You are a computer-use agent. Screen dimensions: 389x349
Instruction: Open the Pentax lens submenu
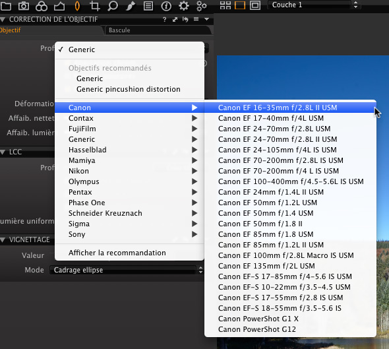[x=129, y=192]
